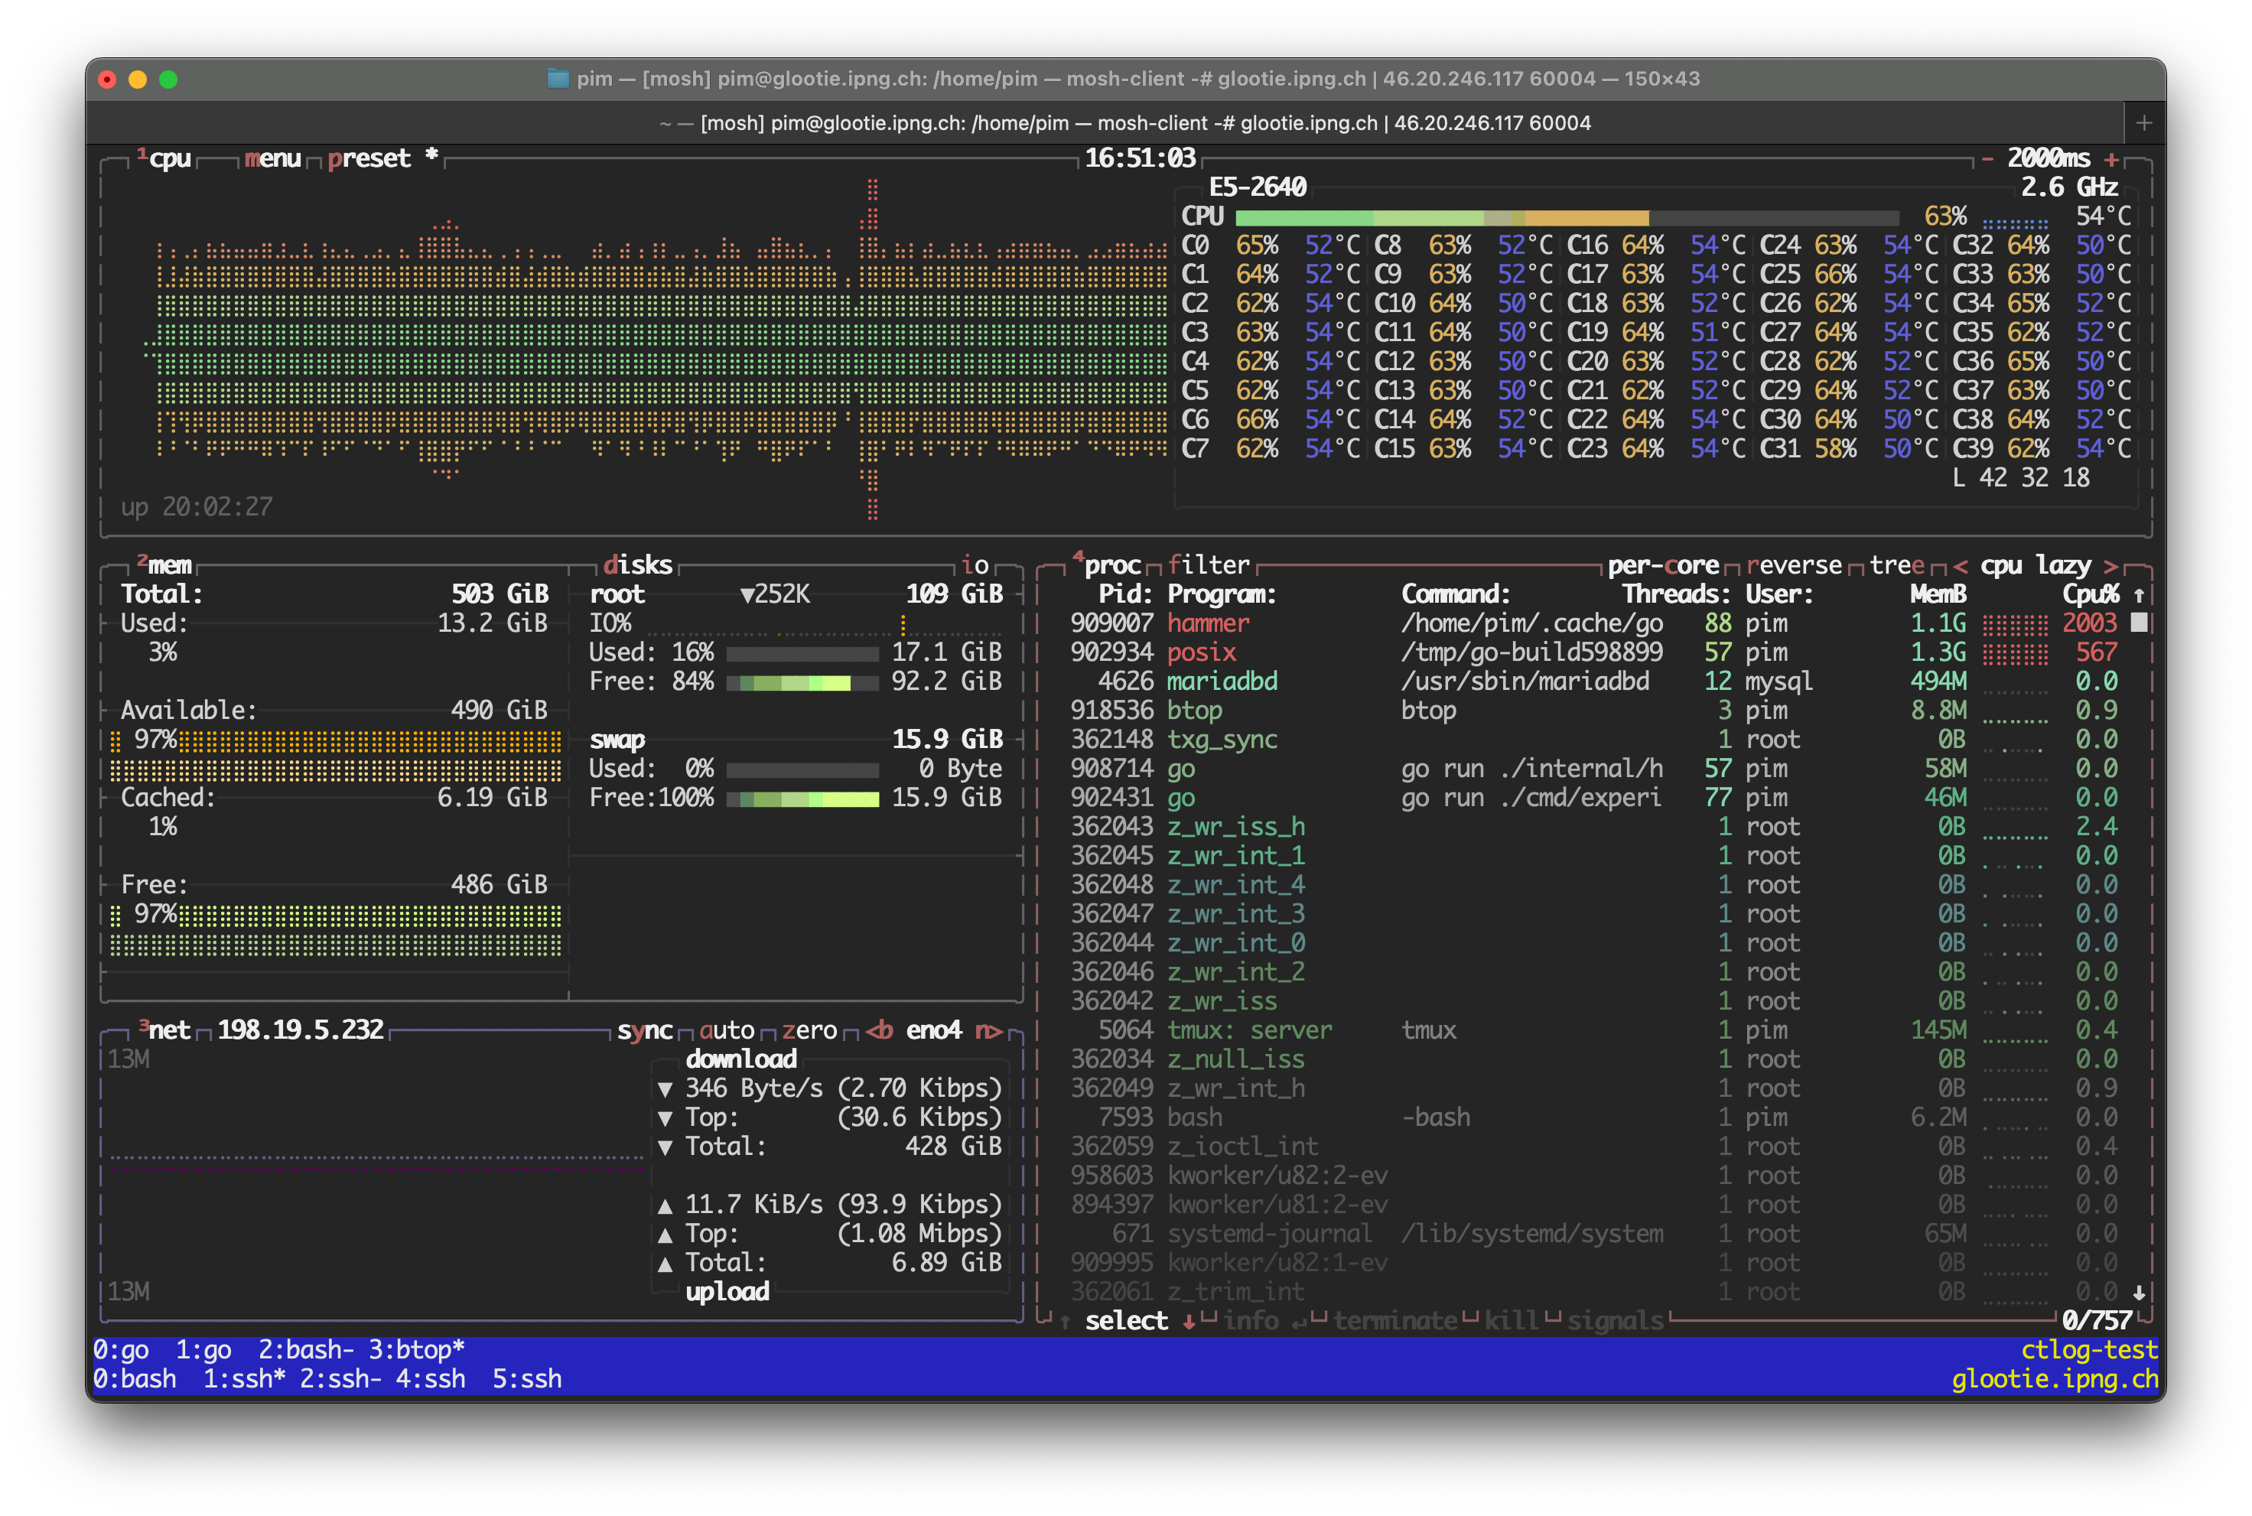Switch to previous network interface arrow

[879, 1030]
